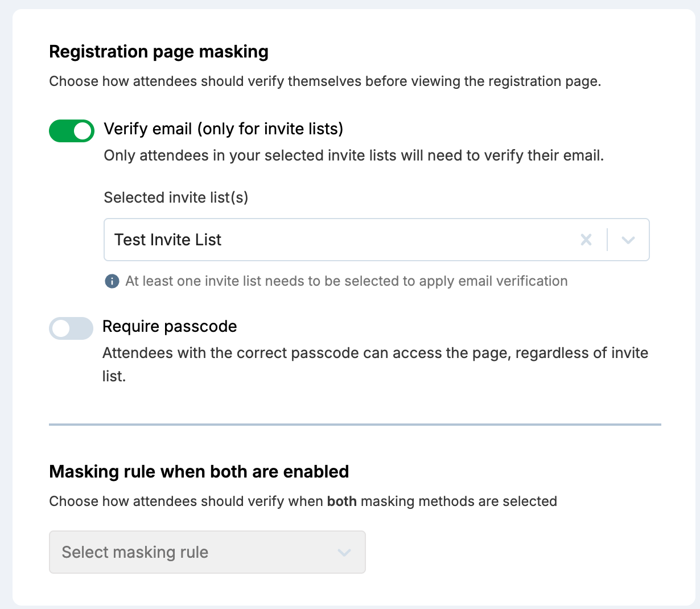This screenshot has height=609, width=700.
Task: Click "Masking rule when both are enabled" heading
Action: (199, 472)
